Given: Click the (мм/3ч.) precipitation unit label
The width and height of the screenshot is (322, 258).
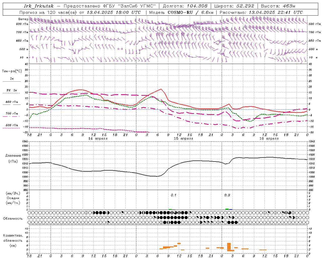Looking at the screenshot, I should pyautogui.click(x=13, y=193).
